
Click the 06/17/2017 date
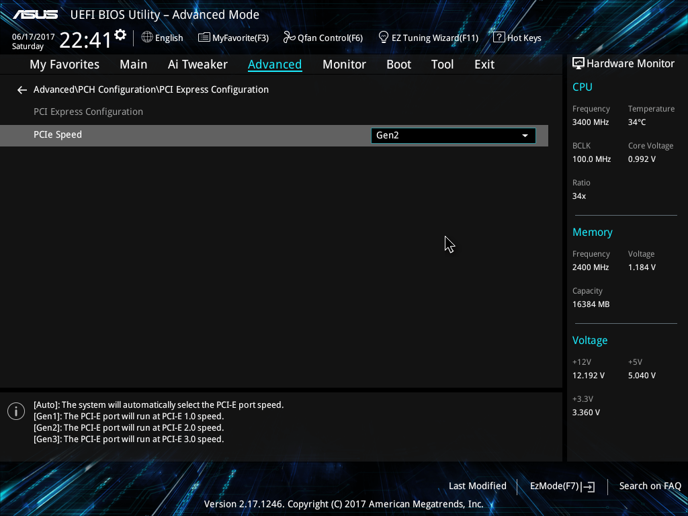(34, 37)
